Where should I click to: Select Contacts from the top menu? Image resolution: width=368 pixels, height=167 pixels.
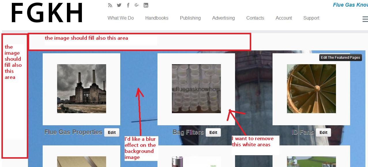(x=255, y=18)
